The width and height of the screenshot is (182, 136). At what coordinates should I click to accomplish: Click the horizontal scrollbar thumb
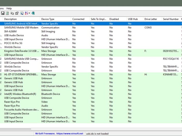click(16, 129)
